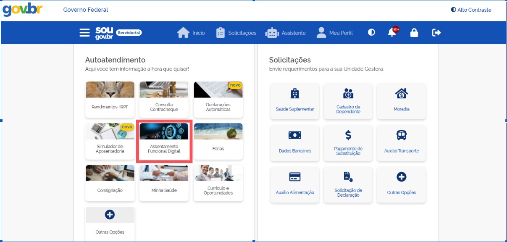Toggle contrast icon in blue navbar
Image resolution: width=507 pixels, height=242 pixels.
pos(371,33)
